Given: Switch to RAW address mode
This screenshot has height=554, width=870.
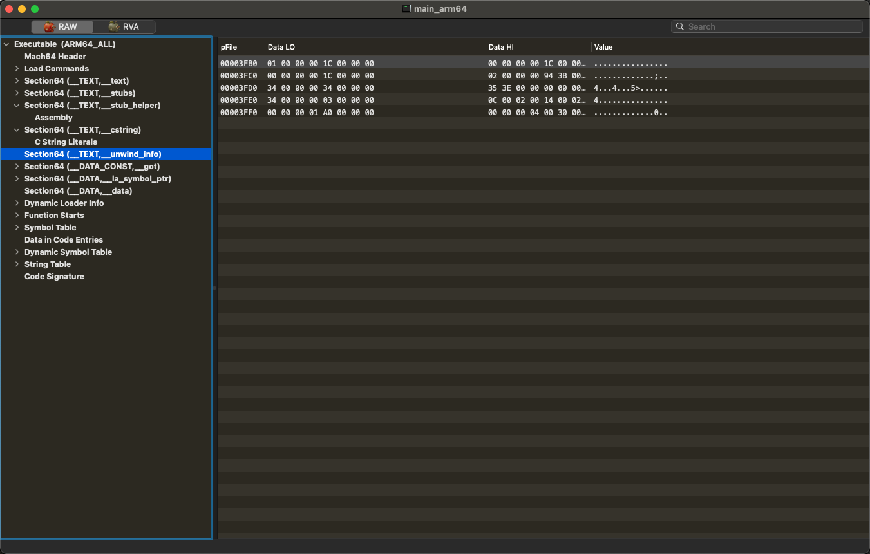Looking at the screenshot, I should (x=62, y=26).
